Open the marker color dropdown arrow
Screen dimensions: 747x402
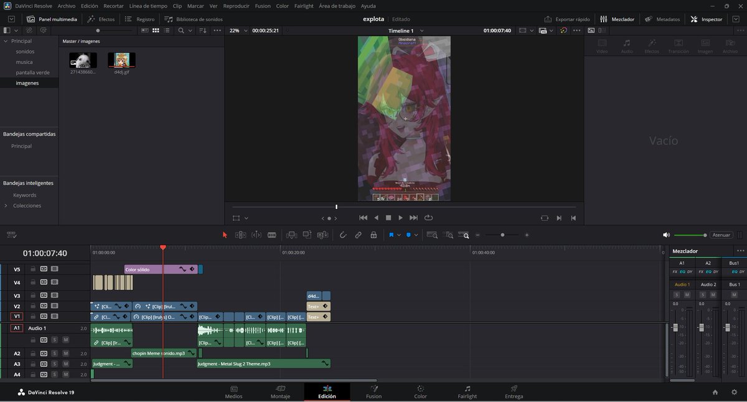[416, 235]
